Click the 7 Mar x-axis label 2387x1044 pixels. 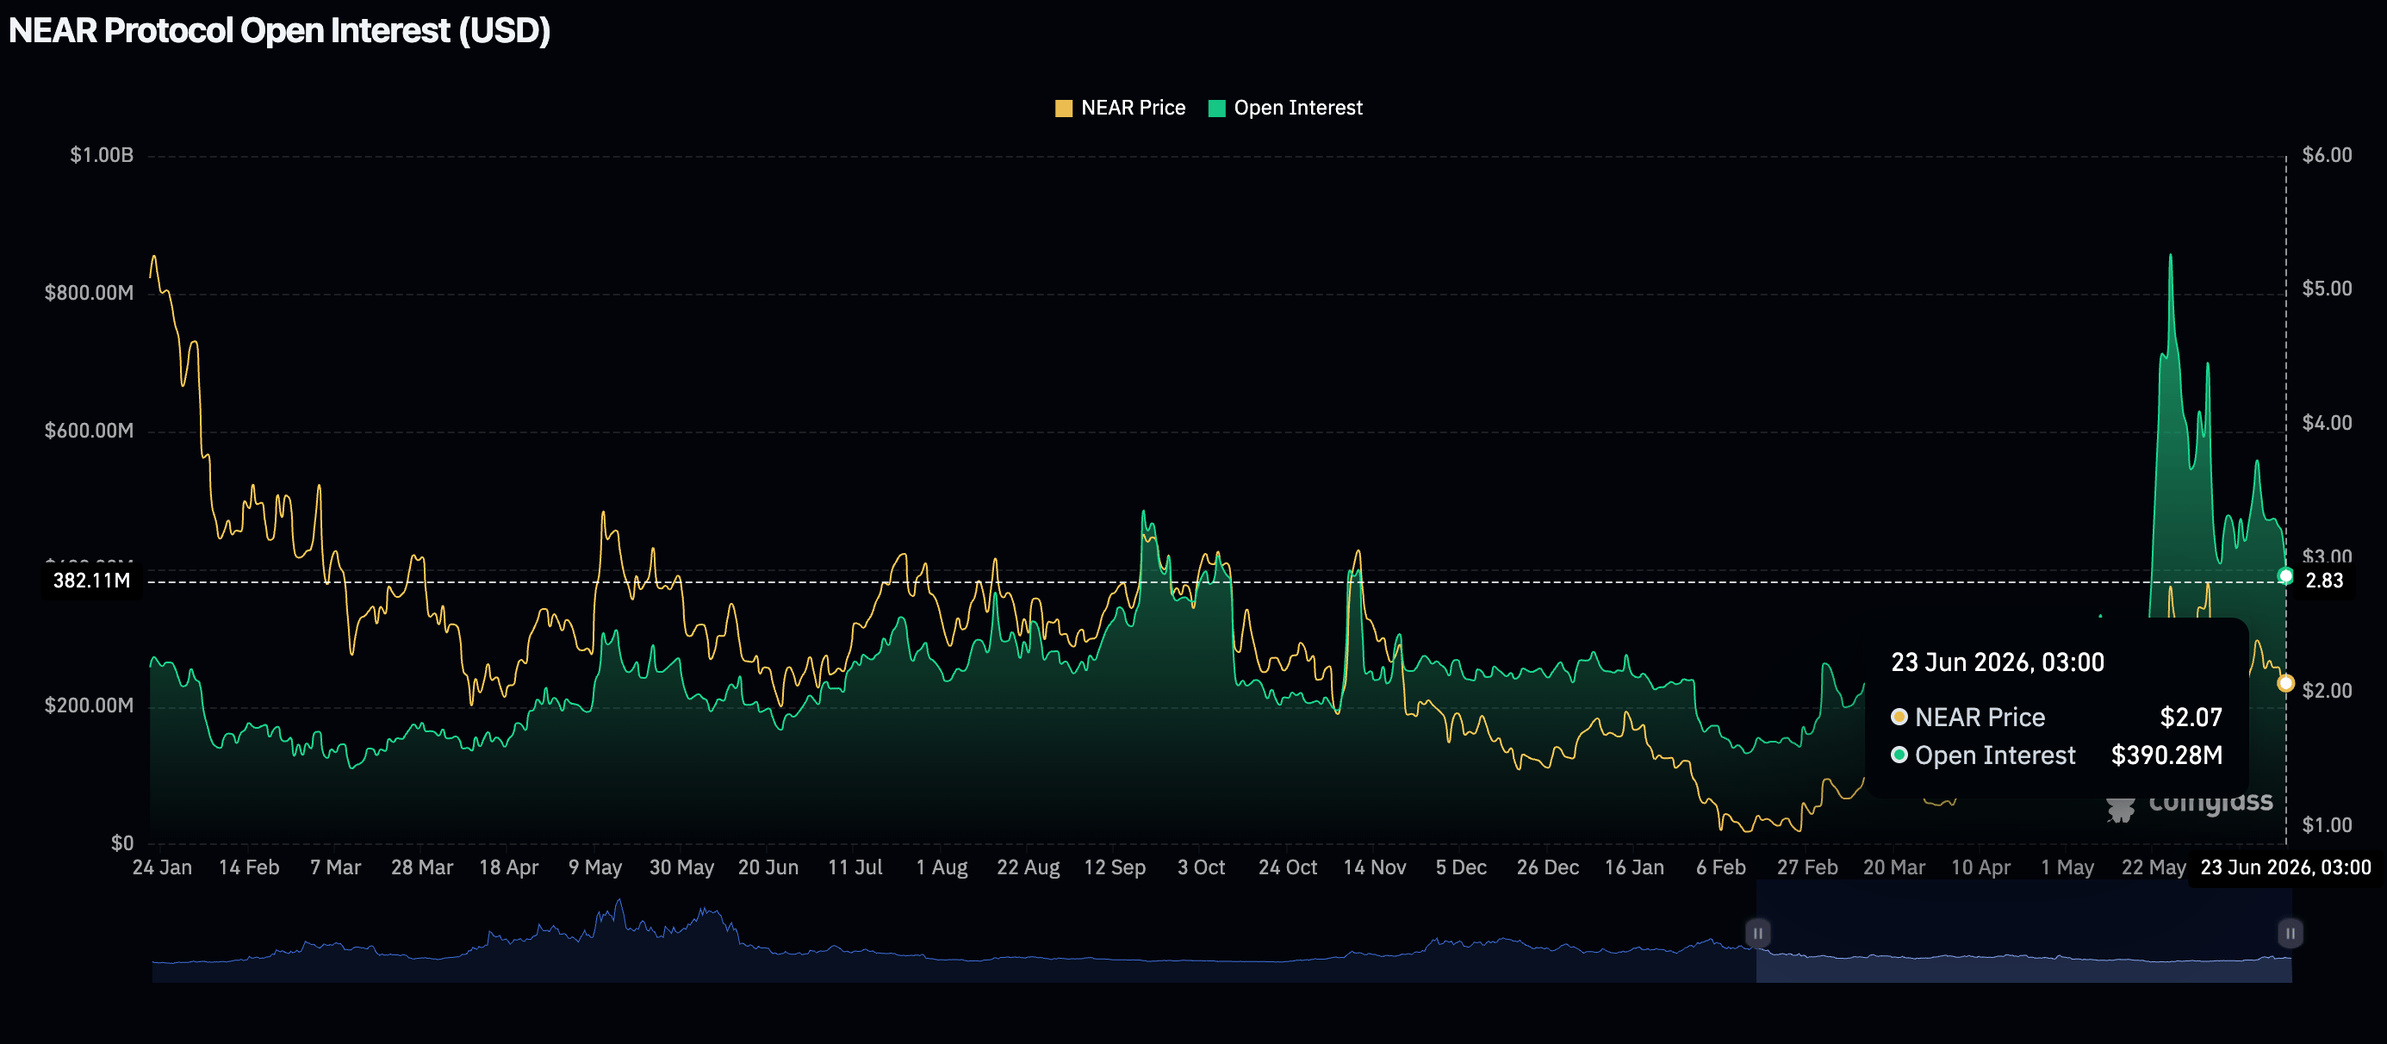tap(335, 868)
